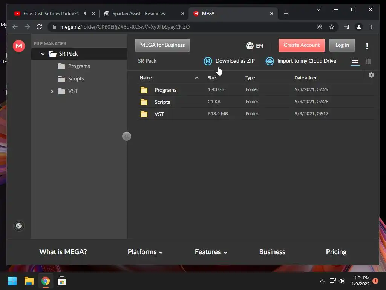Sort by Size column header
This screenshot has width=386, height=290.
211,78
